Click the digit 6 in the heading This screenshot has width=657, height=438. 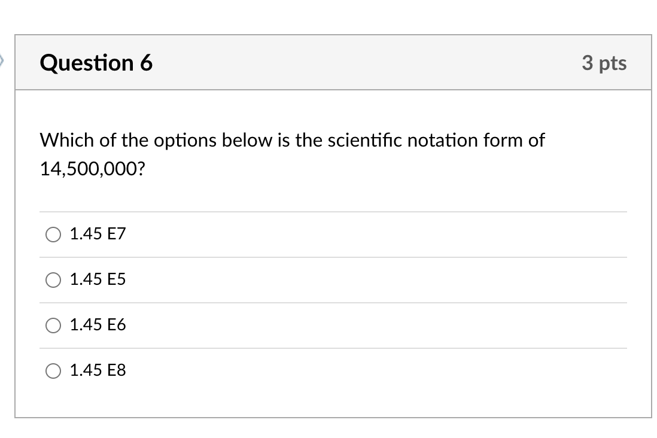click(x=146, y=63)
